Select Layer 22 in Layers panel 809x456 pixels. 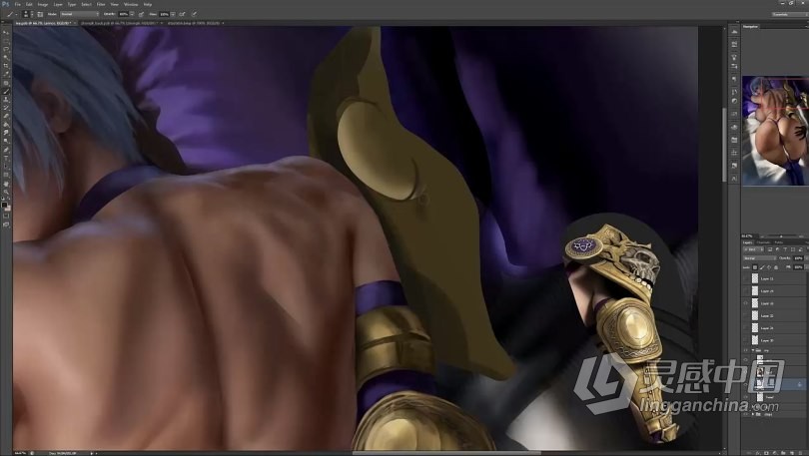(x=774, y=316)
